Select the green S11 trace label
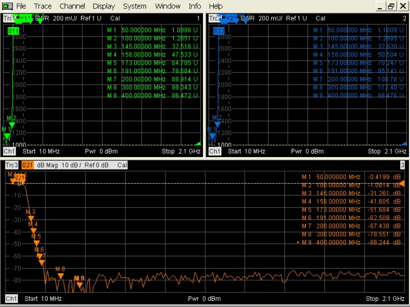 click(x=13, y=31)
